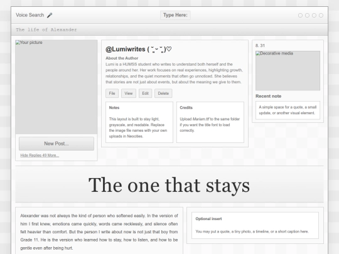Click the 'This layout is built to stay light' note

pos(138,128)
